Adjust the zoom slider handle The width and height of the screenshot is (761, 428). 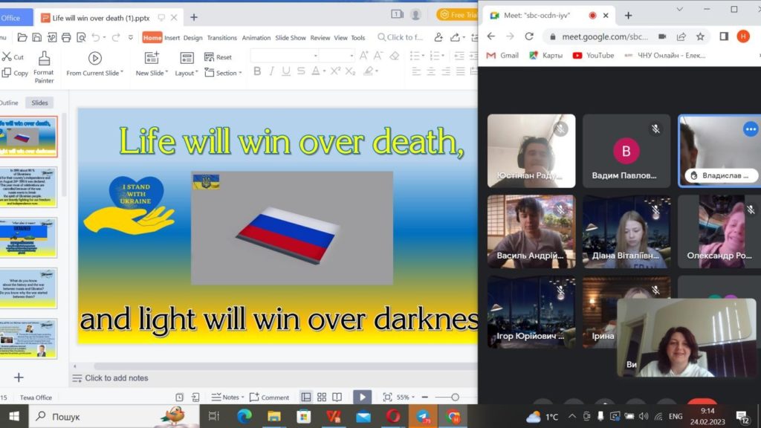point(455,398)
